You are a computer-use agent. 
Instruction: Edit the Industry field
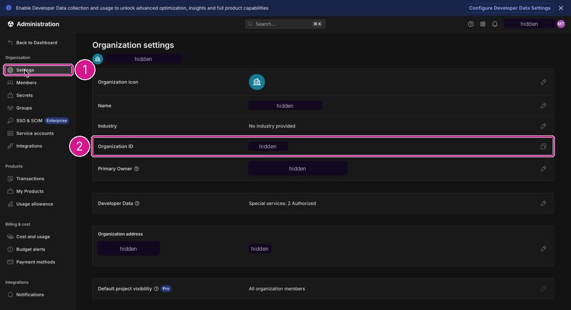543,126
